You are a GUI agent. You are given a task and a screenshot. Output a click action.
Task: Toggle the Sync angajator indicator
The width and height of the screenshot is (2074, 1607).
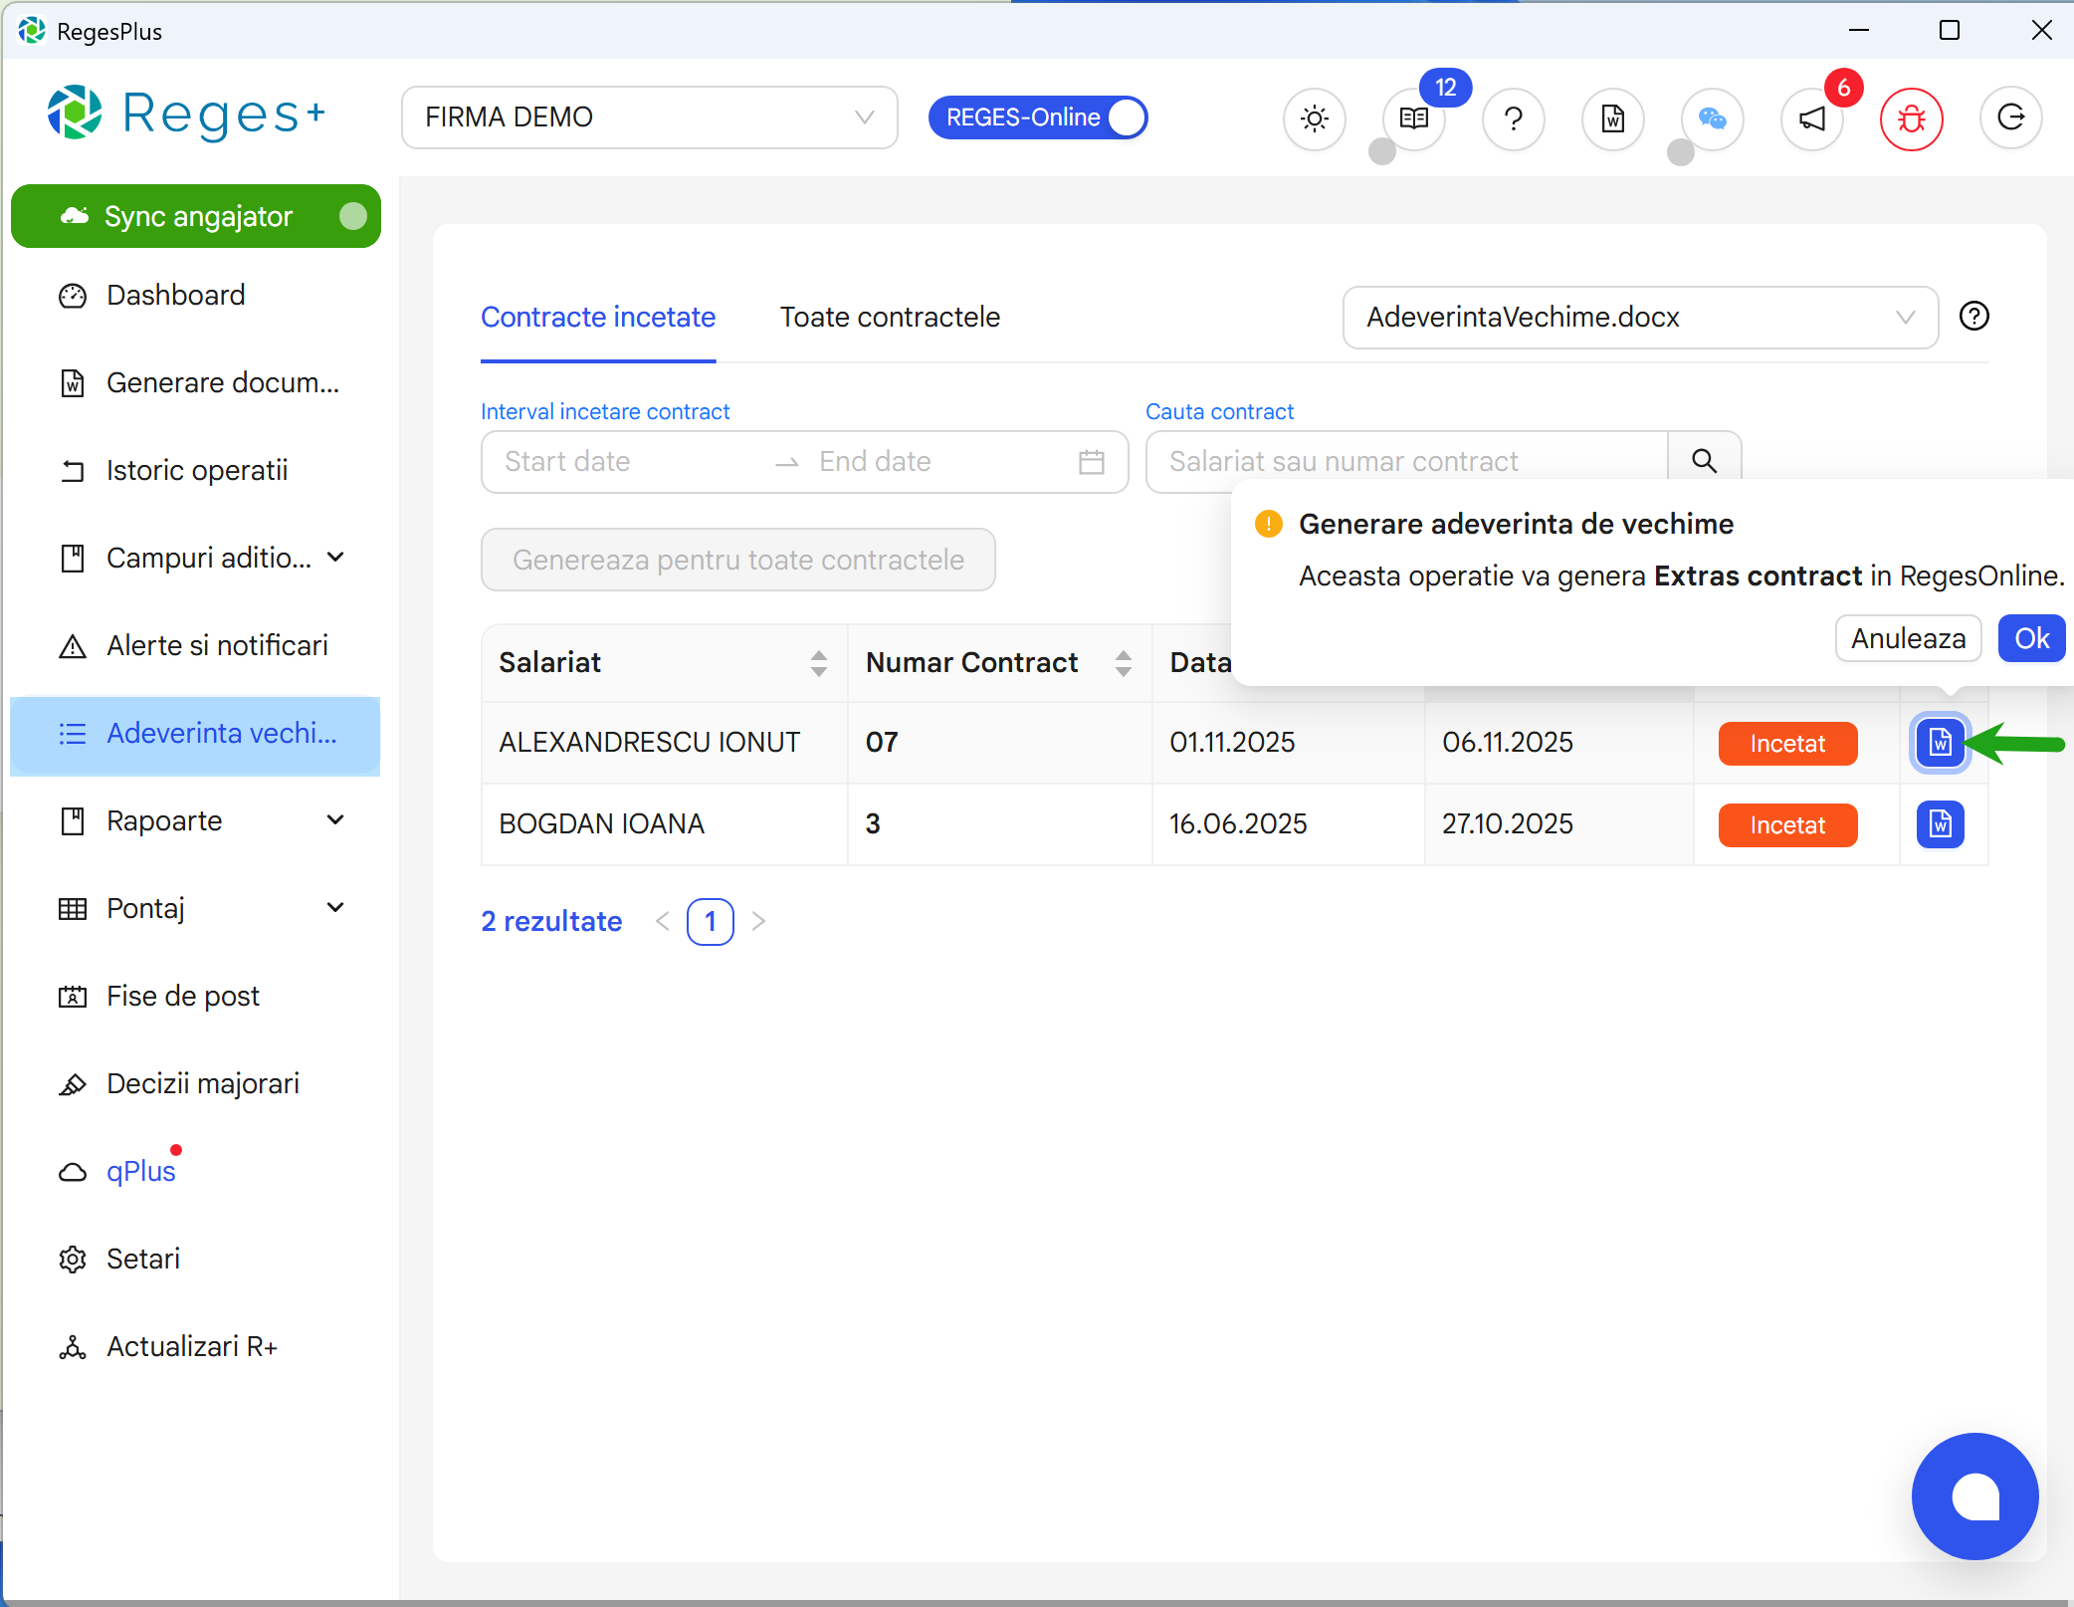pyautogui.click(x=355, y=215)
